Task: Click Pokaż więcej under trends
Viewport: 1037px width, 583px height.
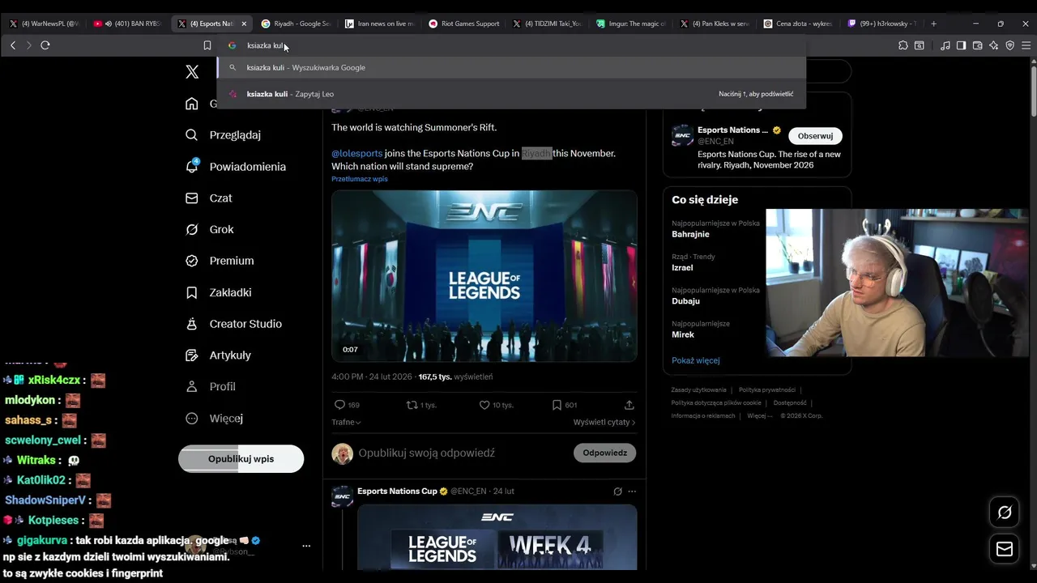Action: point(695,360)
